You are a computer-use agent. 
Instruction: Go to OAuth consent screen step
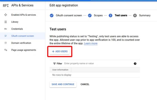pos(69,16)
